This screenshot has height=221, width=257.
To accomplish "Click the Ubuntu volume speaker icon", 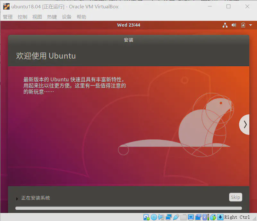I will (x=234, y=25).
